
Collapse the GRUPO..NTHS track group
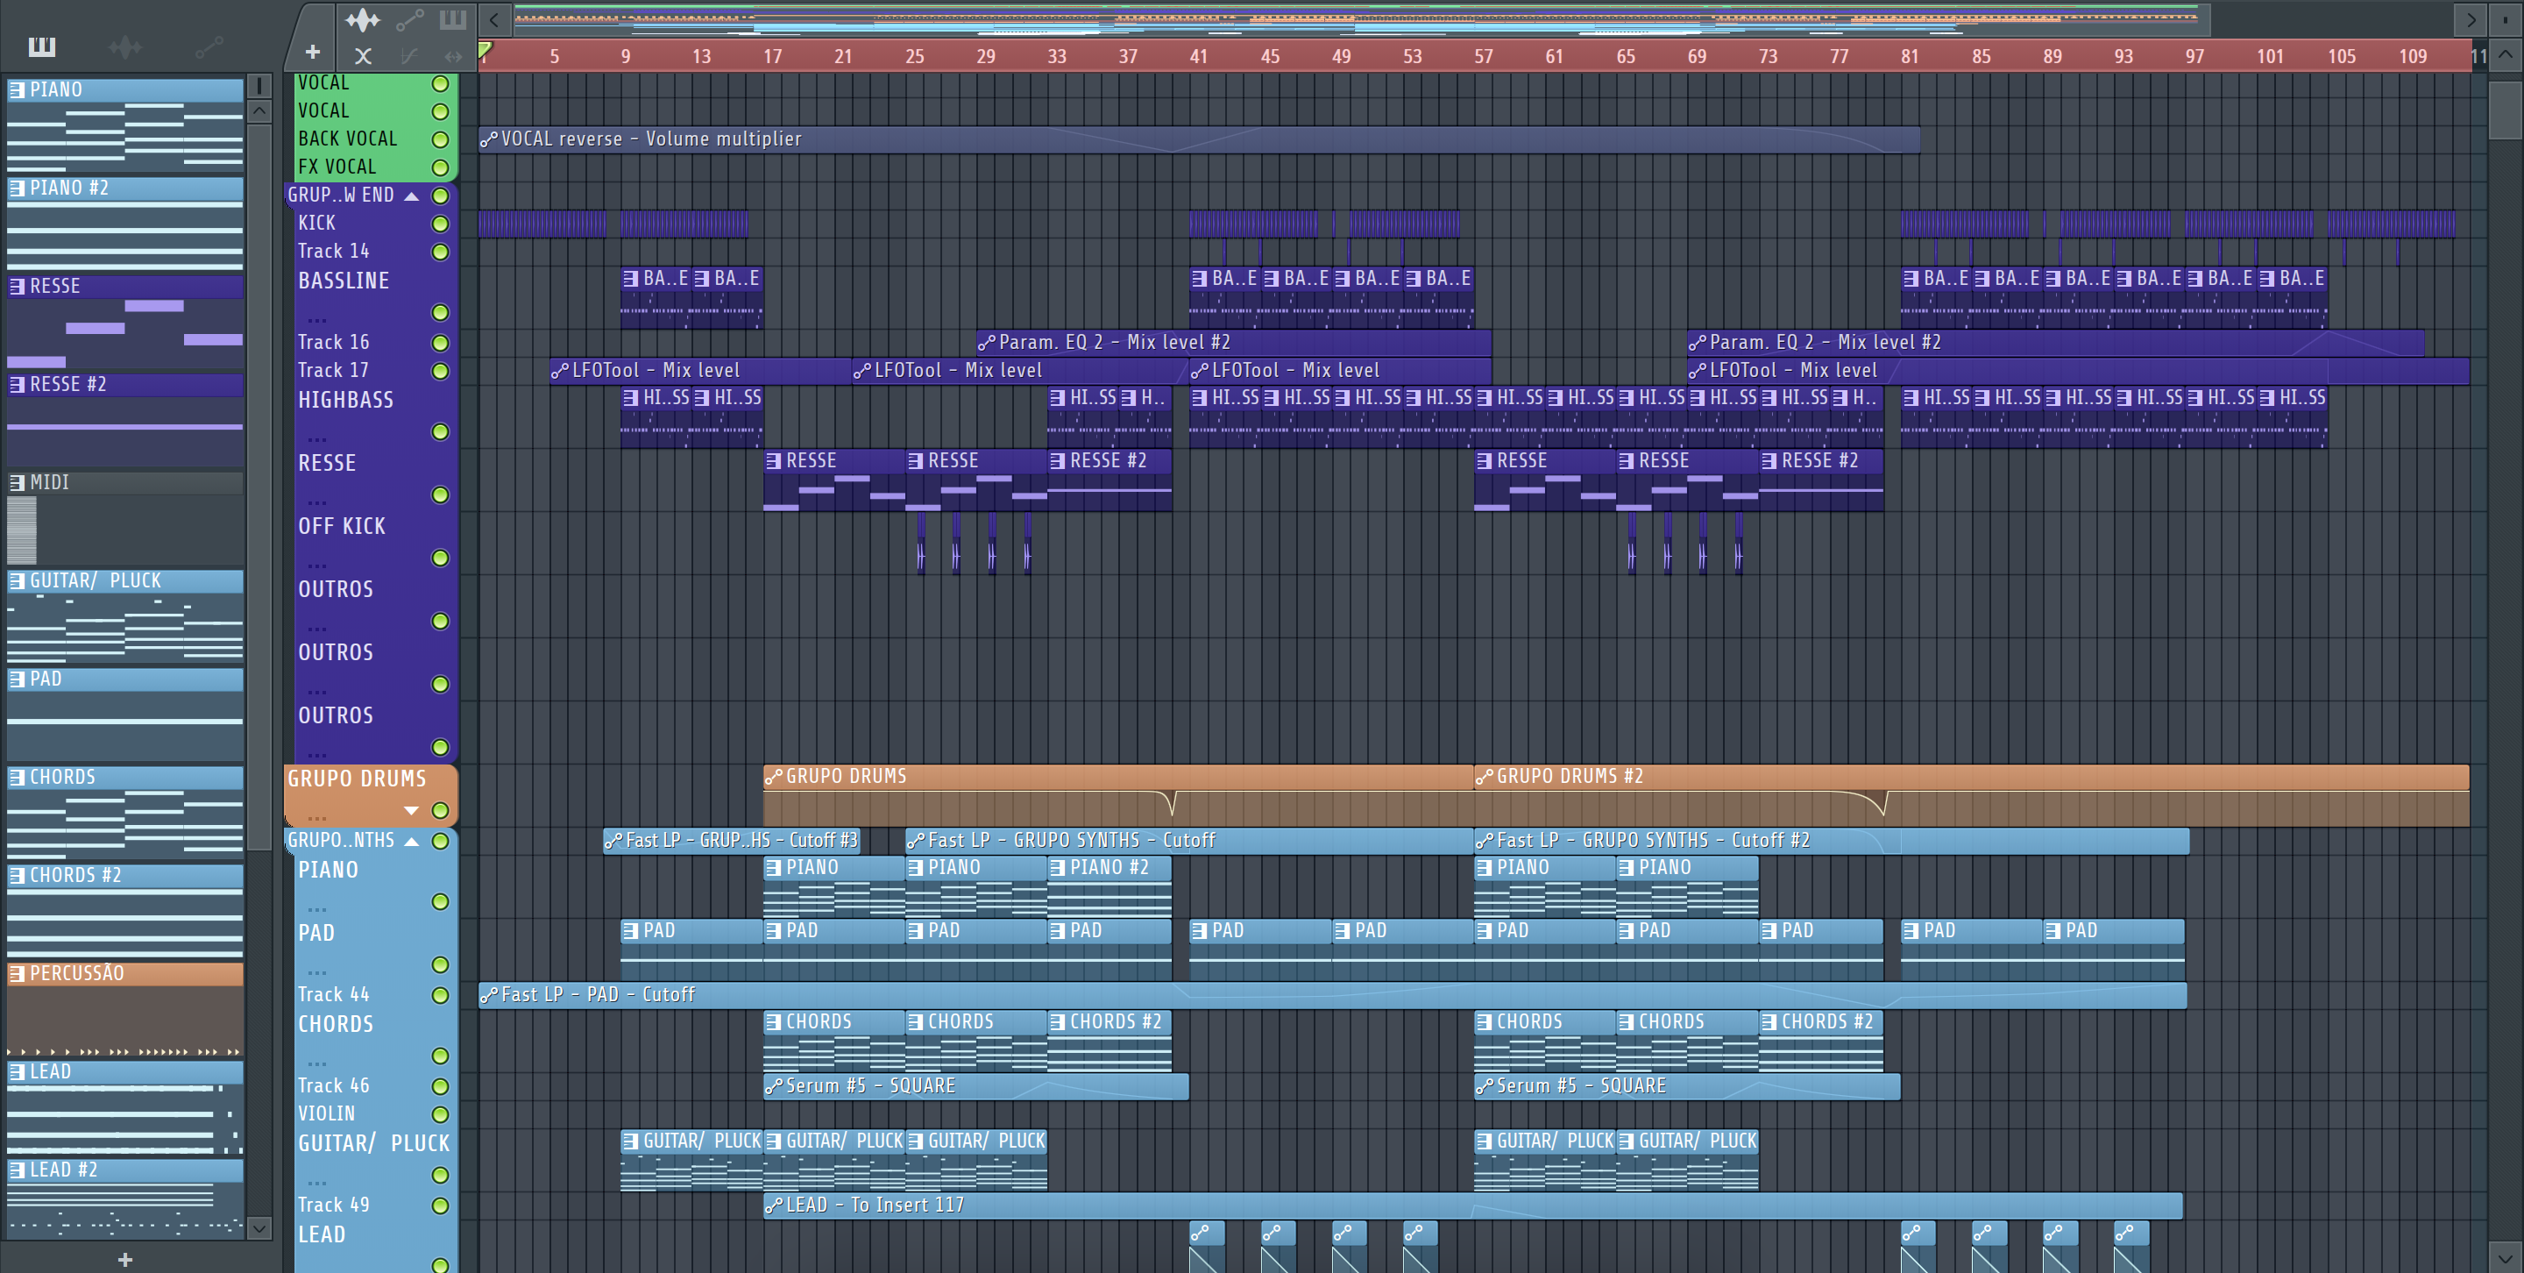pos(413,841)
